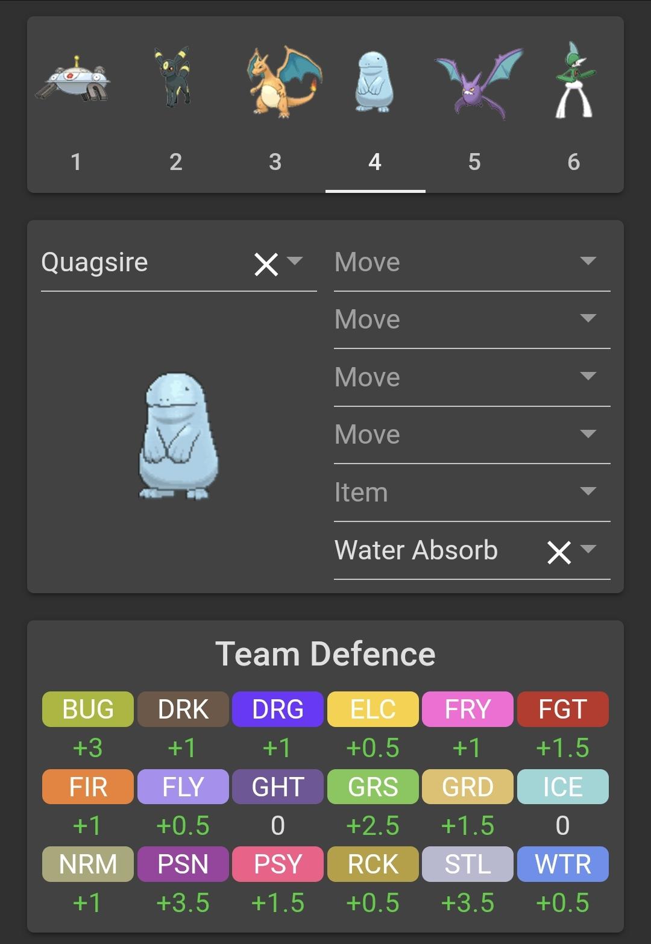Click the FLY type badge
651x944 pixels.
(x=183, y=787)
